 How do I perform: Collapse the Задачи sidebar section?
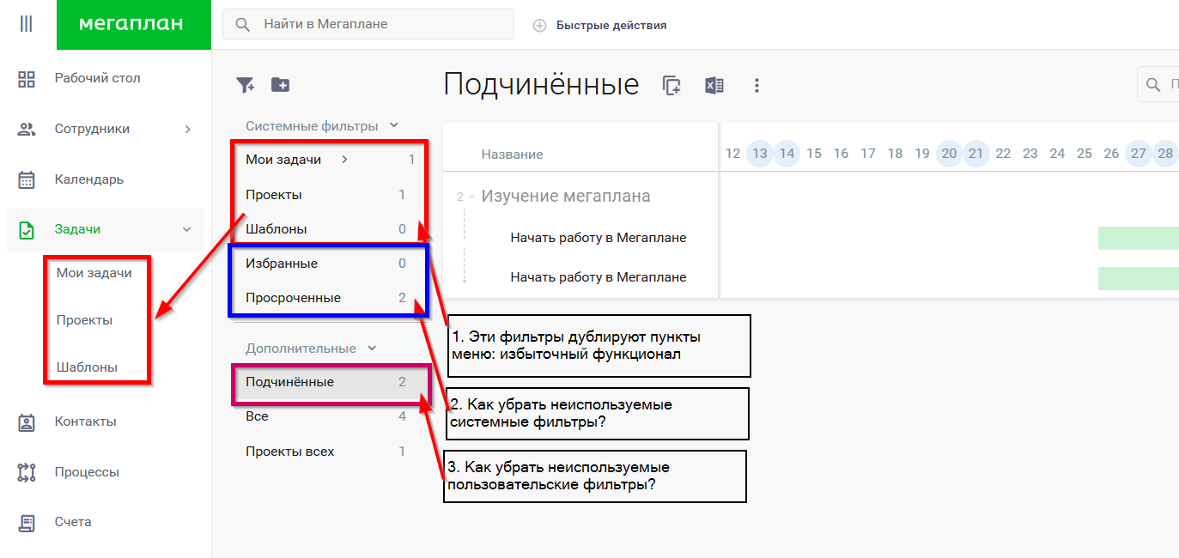coord(186,229)
